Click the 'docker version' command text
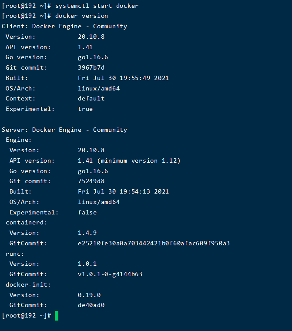The image size is (292, 331). click(81, 16)
